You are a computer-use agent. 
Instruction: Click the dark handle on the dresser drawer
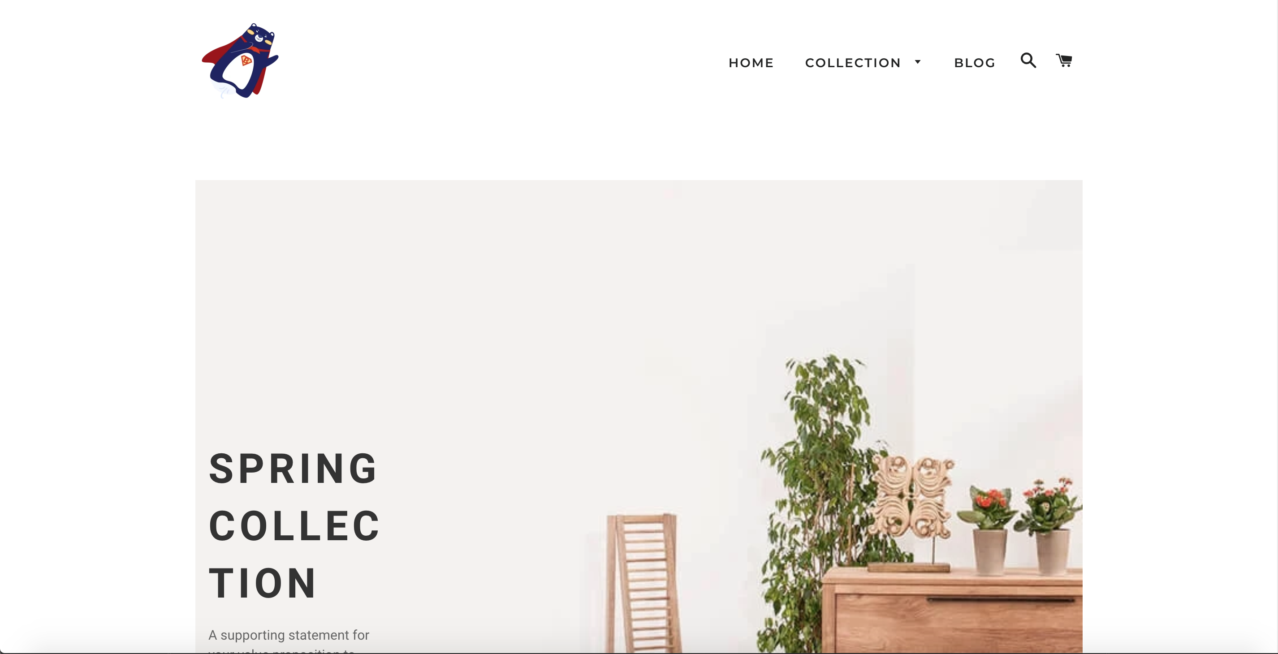coord(1000,600)
